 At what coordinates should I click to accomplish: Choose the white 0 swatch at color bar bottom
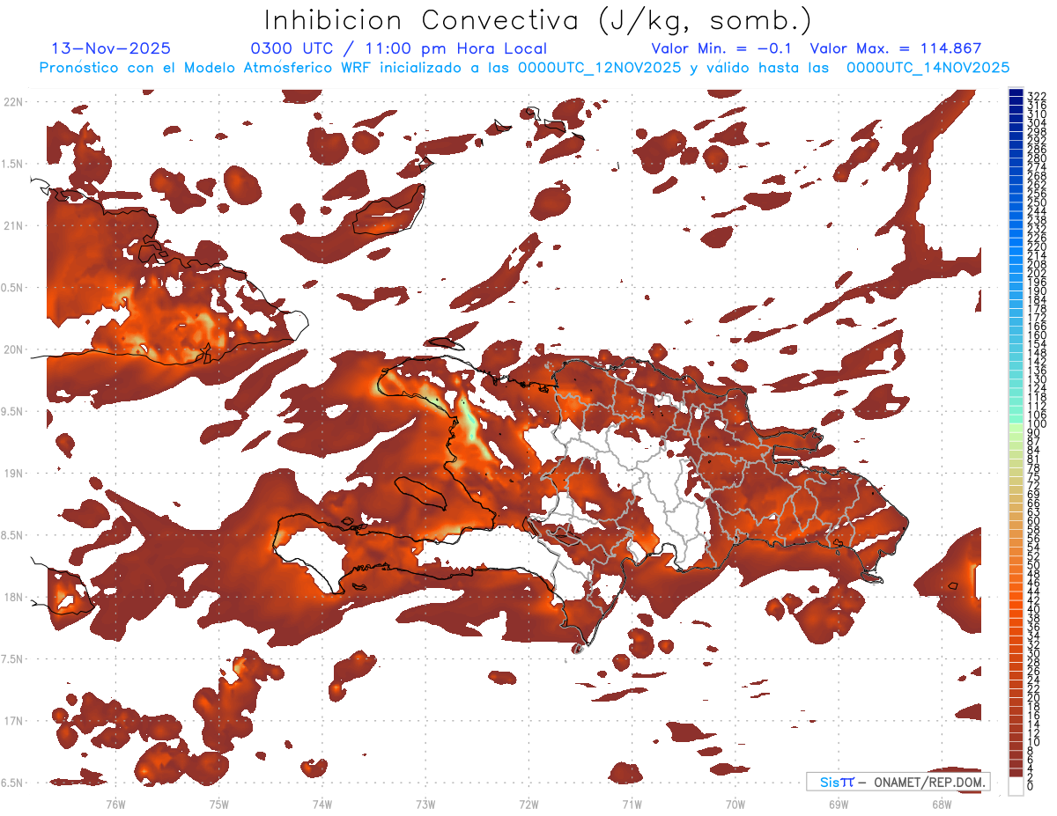point(1016,785)
